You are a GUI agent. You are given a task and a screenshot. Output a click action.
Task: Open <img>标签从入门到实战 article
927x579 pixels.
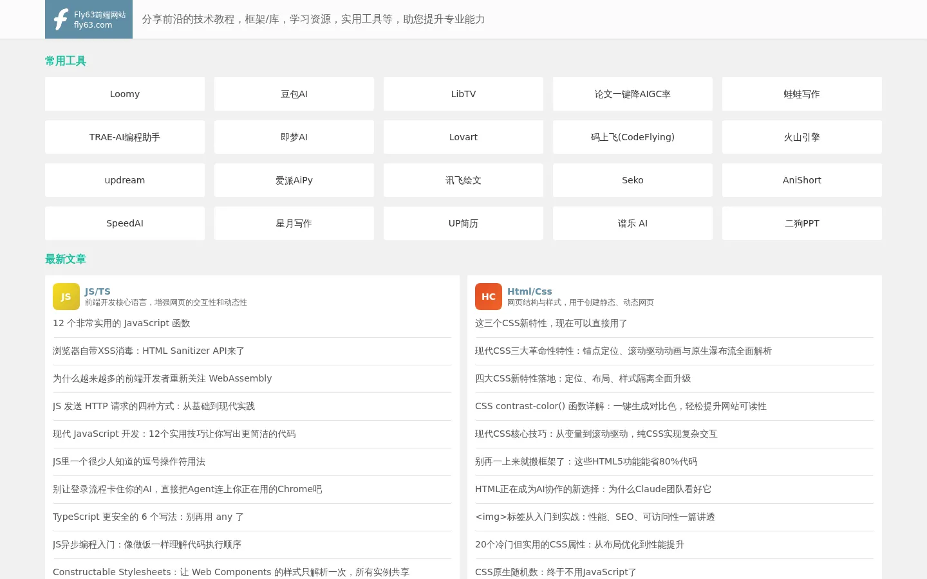(x=595, y=517)
